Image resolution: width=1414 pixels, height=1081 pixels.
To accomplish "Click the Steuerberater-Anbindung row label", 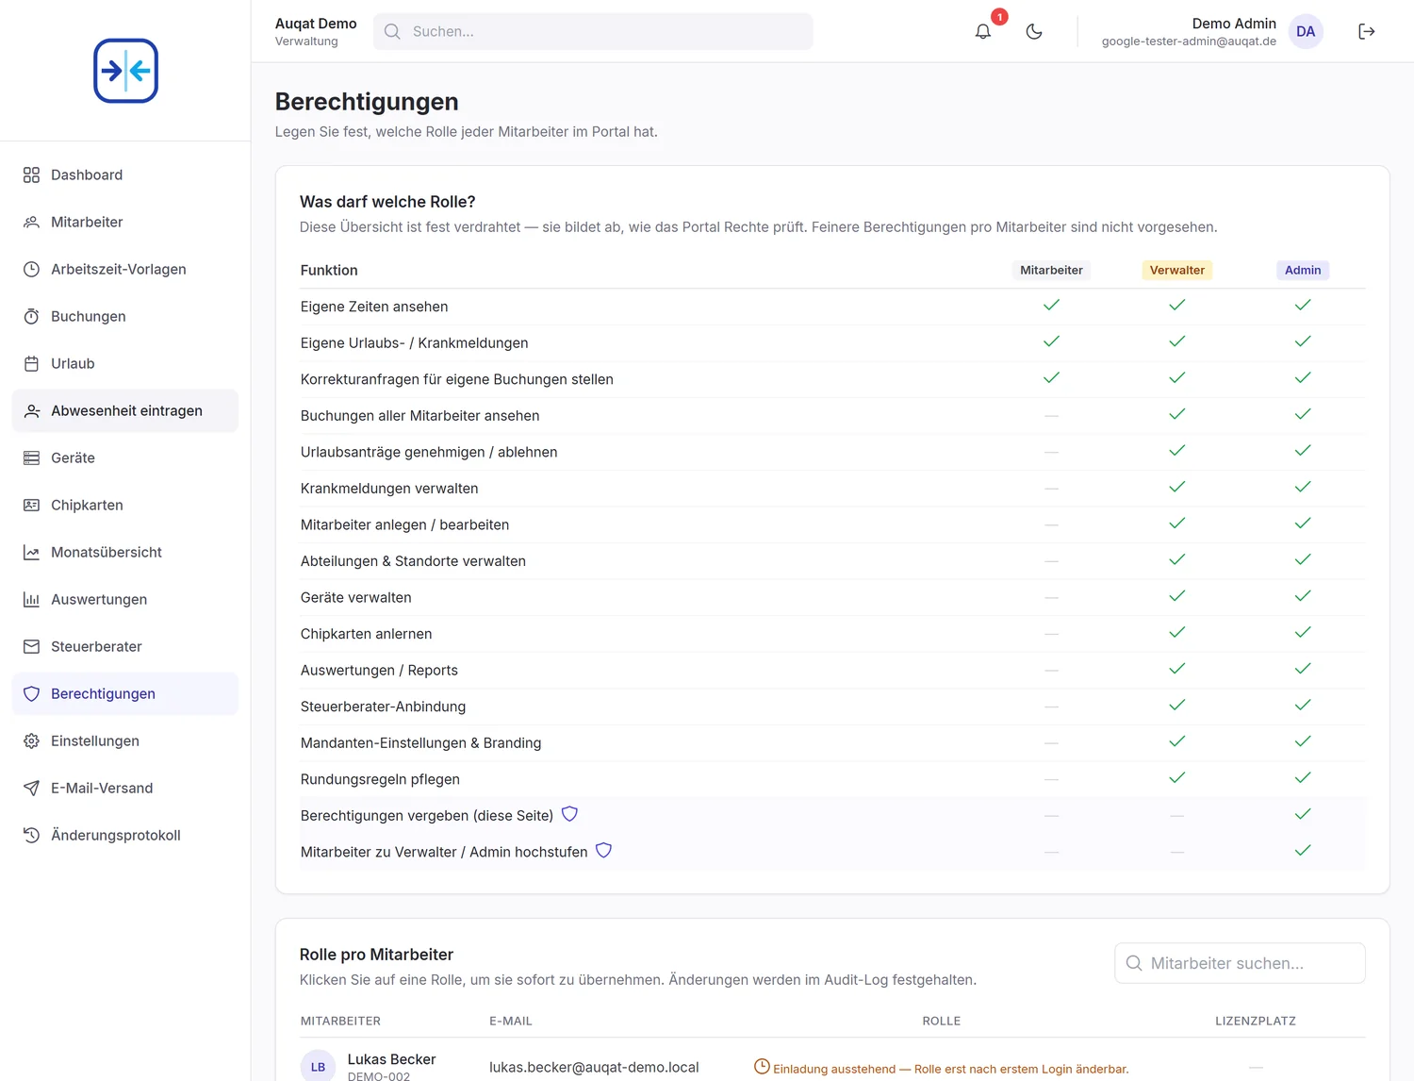I will click(383, 707).
